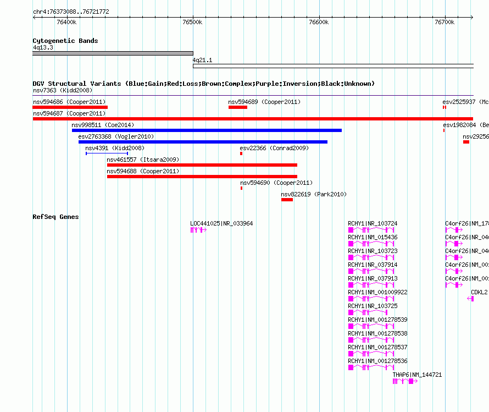The image size is (489, 412).
Task: Click the RCHY1|NR_103724 transcript glyph
Action: point(371,230)
